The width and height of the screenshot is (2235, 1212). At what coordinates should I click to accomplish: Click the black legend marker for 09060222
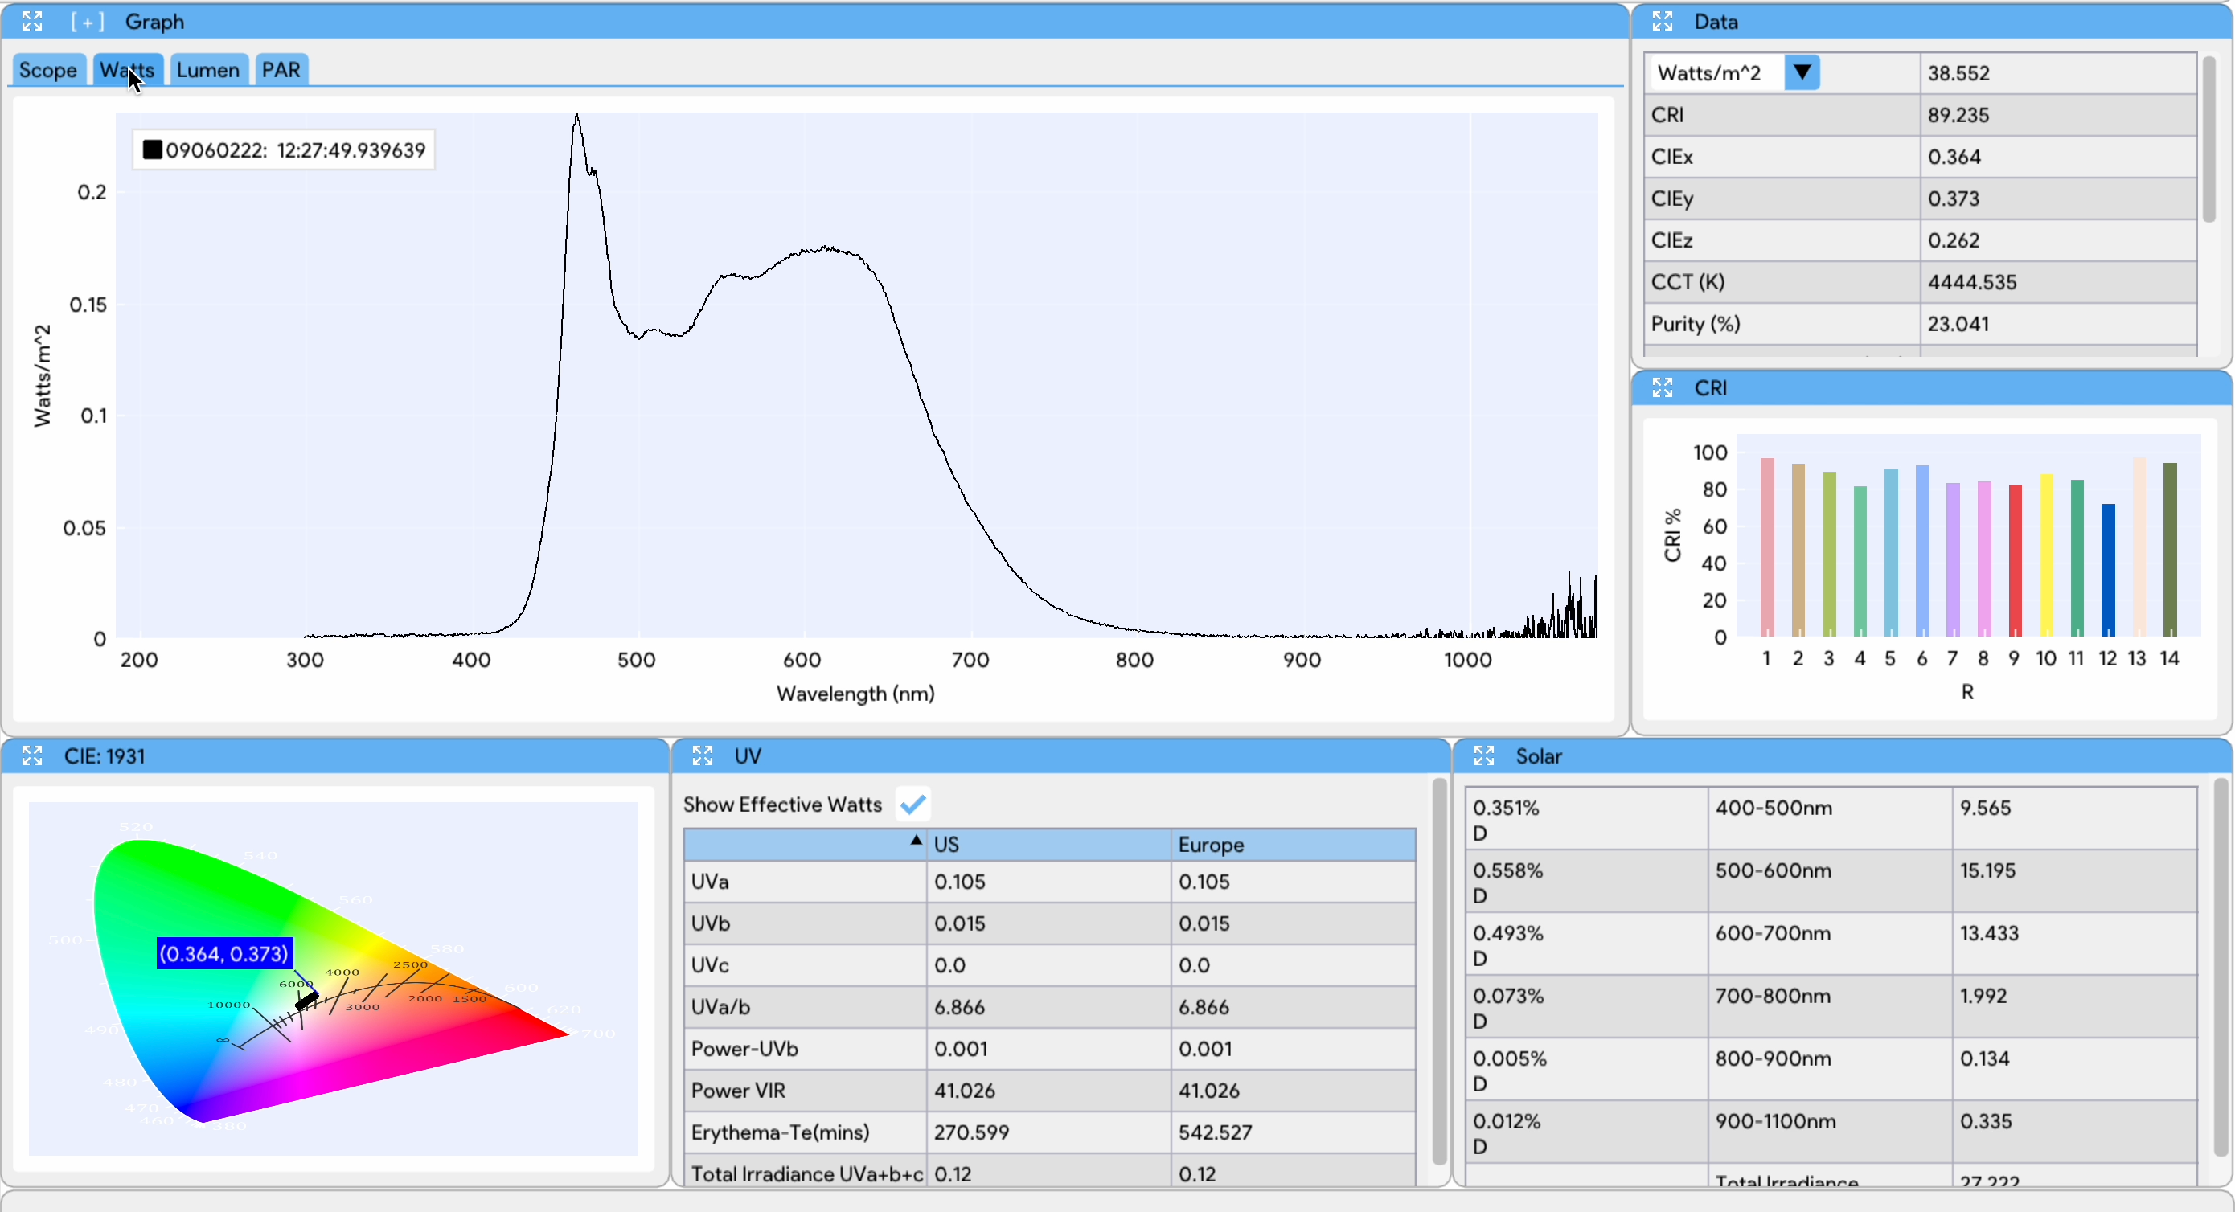pos(153,150)
